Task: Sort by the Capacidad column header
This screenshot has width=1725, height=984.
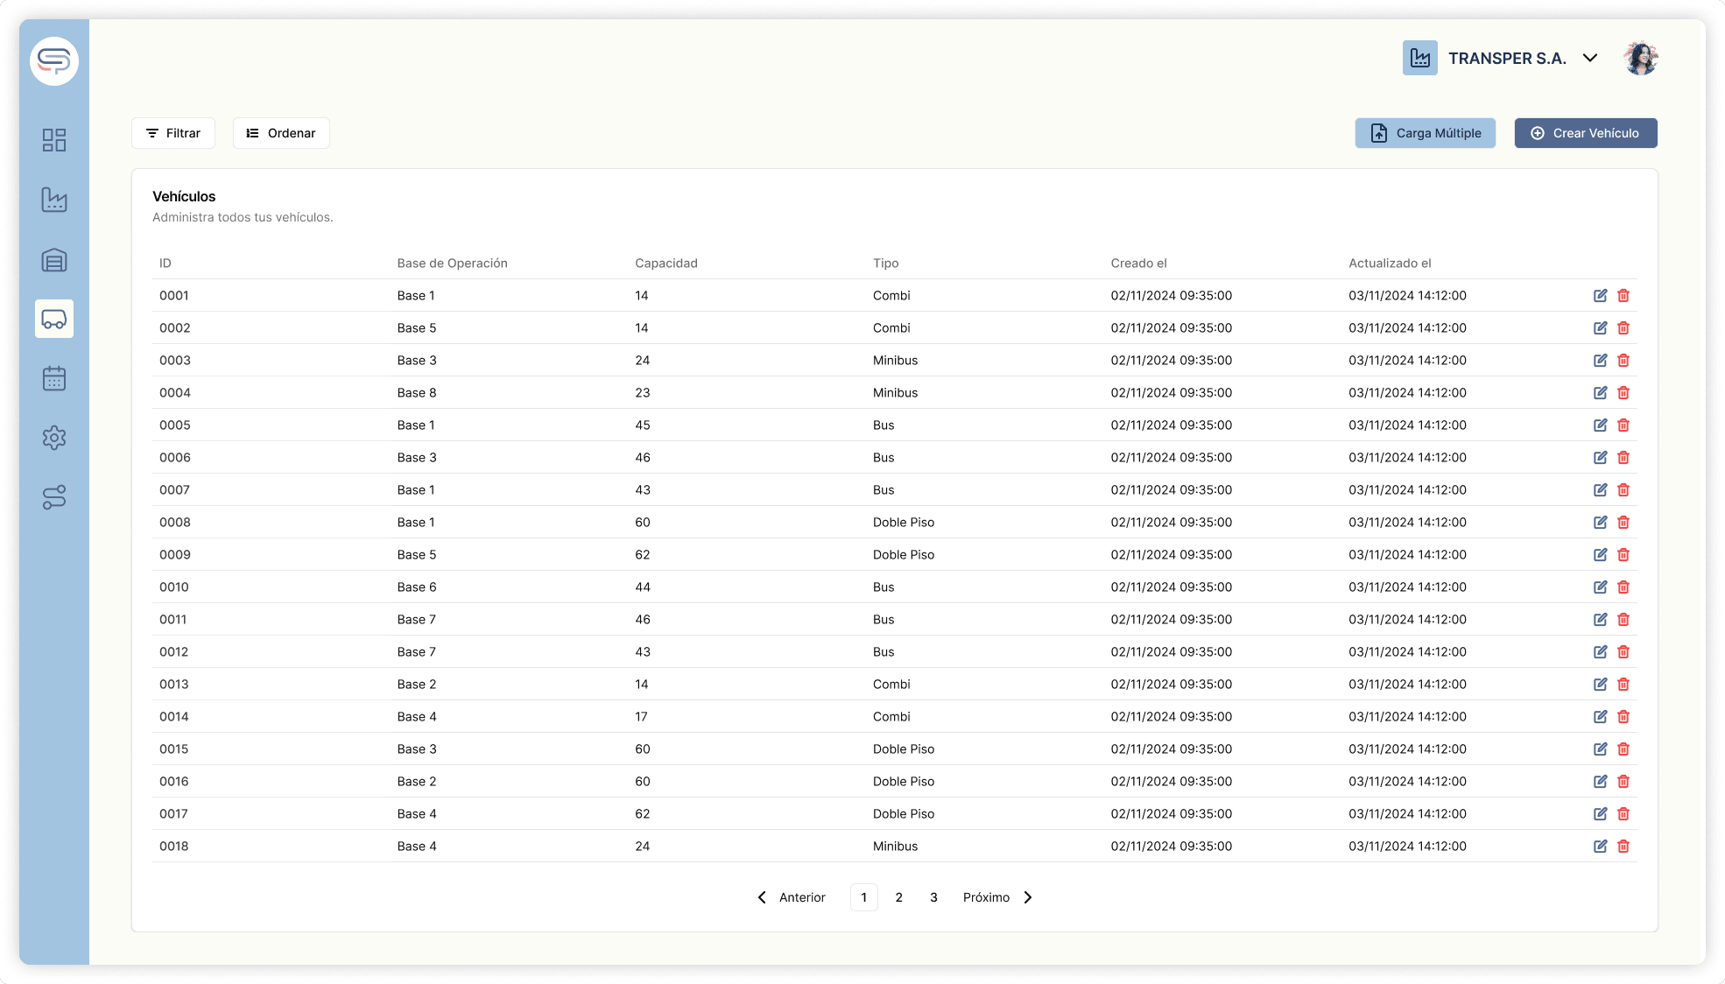Action: pos(666,263)
